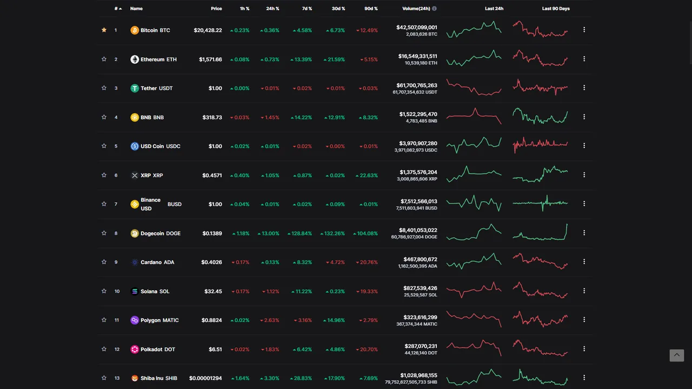Click the USD Coin logo icon
692x389 pixels.
[135, 146]
